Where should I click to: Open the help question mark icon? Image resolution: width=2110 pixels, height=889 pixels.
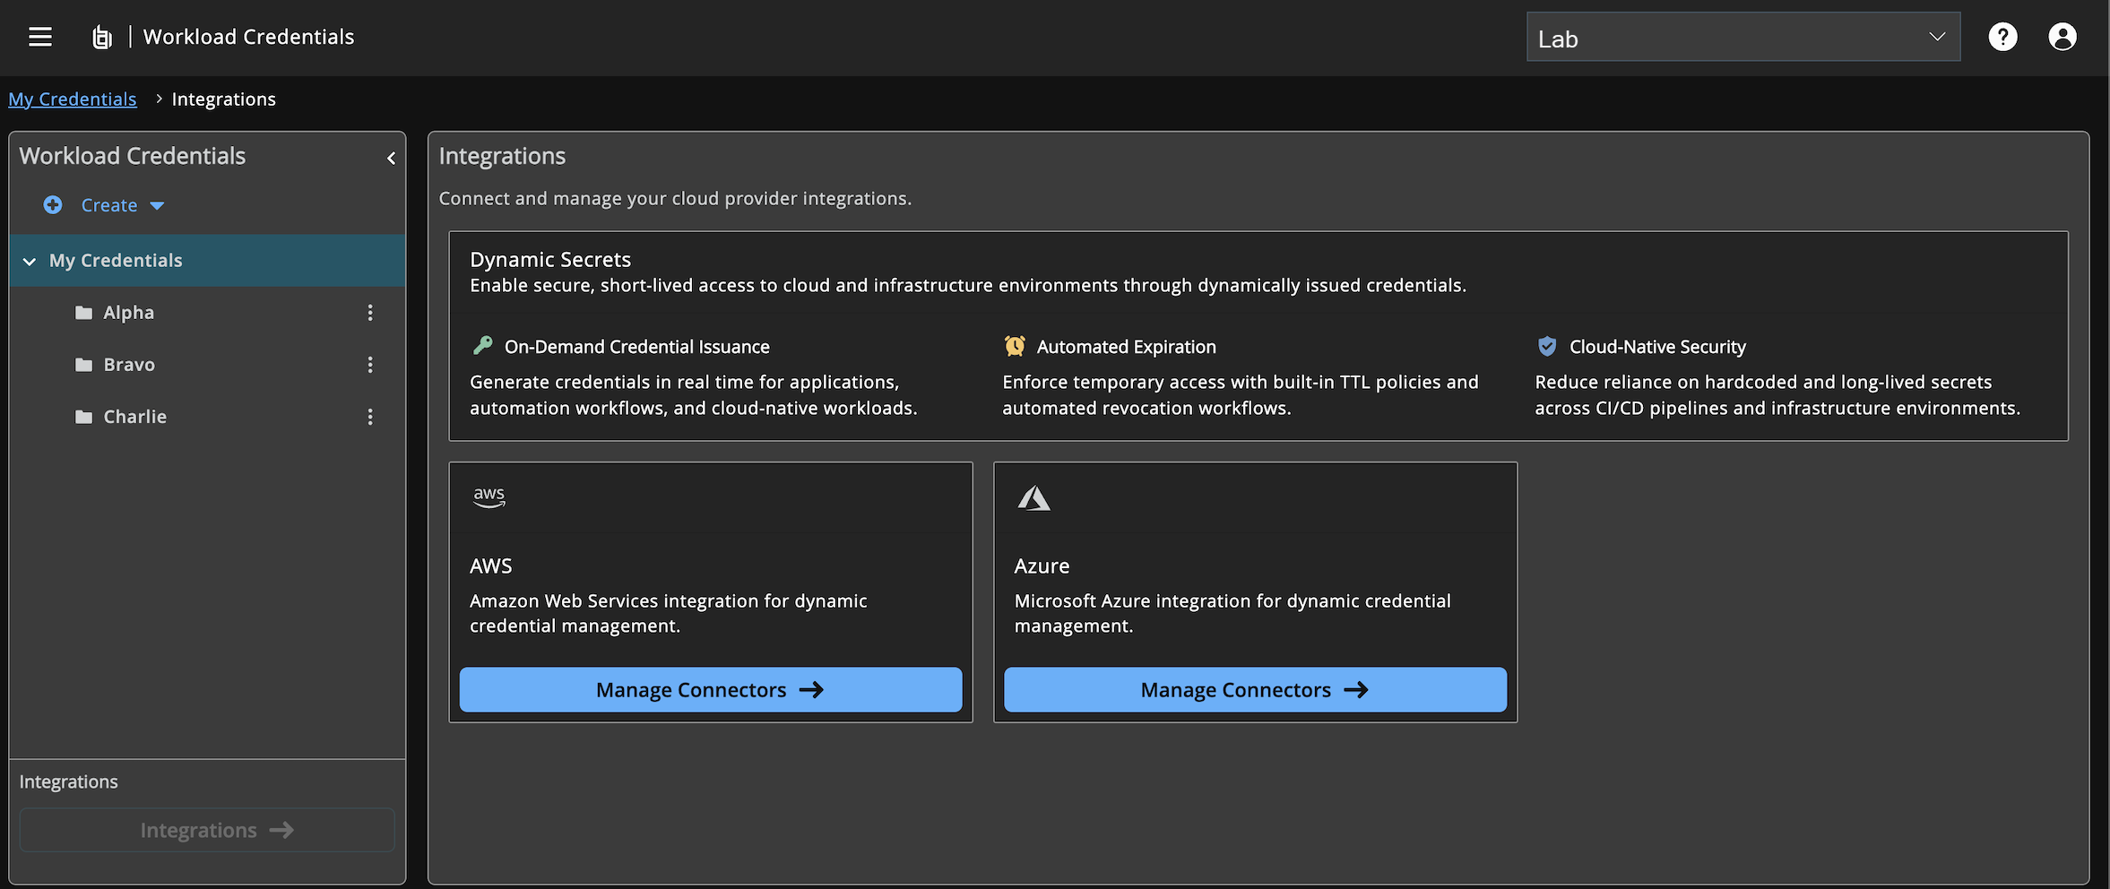pos(2002,37)
